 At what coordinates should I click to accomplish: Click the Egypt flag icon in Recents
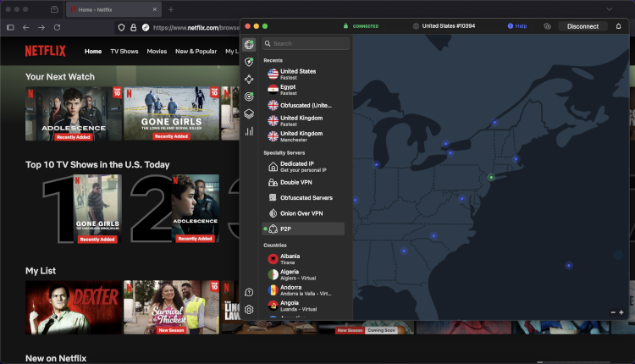[x=273, y=90]
